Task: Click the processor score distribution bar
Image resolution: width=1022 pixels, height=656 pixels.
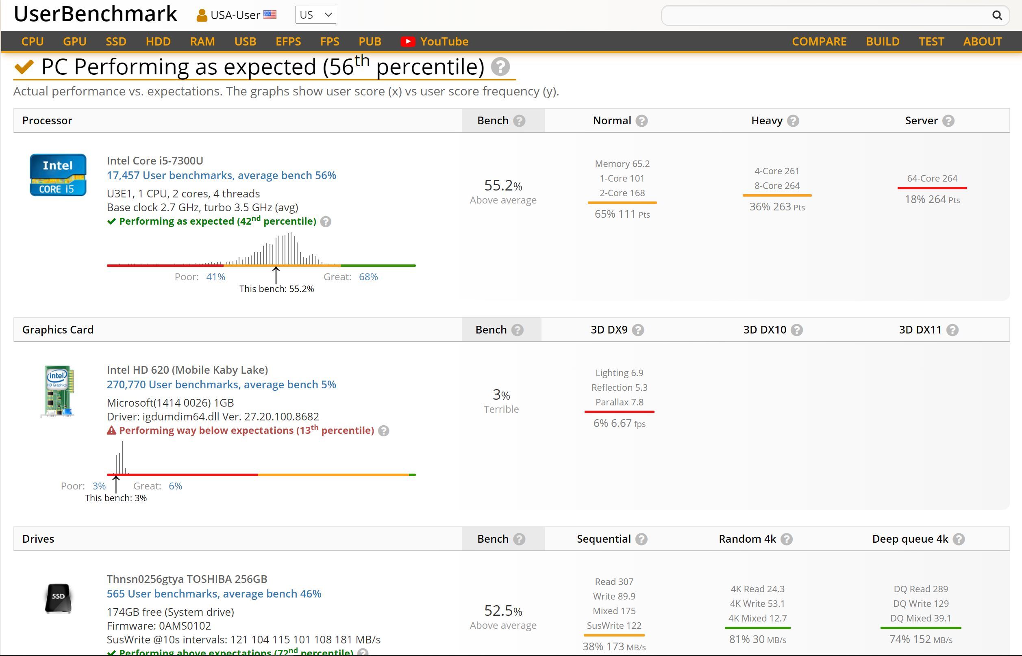Action: pos(261,265)
